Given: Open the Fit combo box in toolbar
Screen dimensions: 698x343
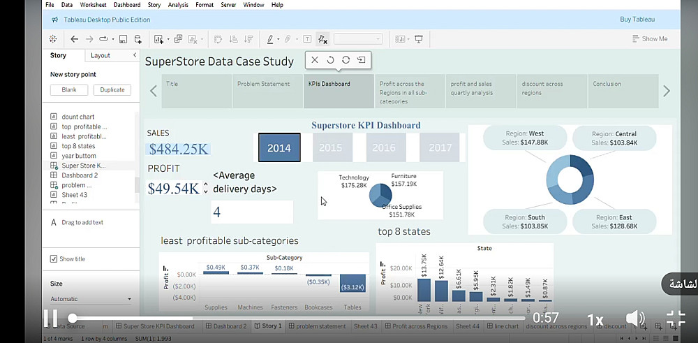Looking at the screenshot, I should pyautogui.click(x=358, y=39).
